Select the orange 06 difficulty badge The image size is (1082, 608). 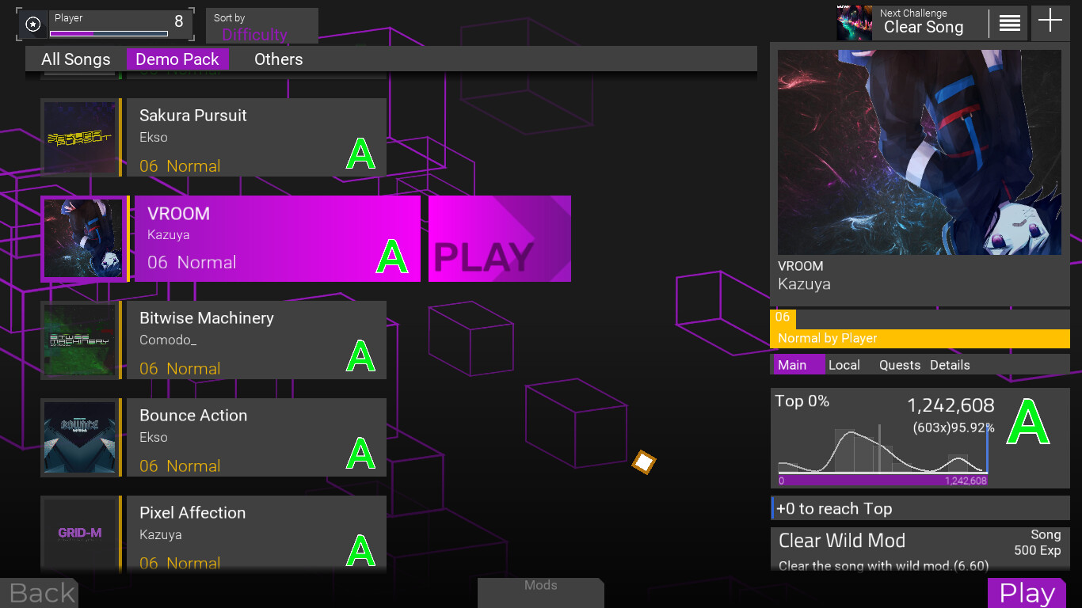pos(781,317)
